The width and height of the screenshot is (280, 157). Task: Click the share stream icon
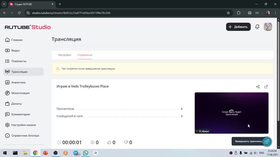point(258,87)
